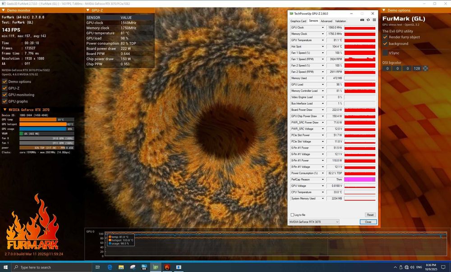Click the GPU 0 temperature graph

click(x=276, y=244)
